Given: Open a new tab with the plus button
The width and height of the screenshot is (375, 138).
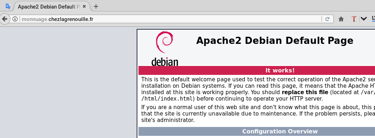Looking at the screenshot, I should coord(96,6).
